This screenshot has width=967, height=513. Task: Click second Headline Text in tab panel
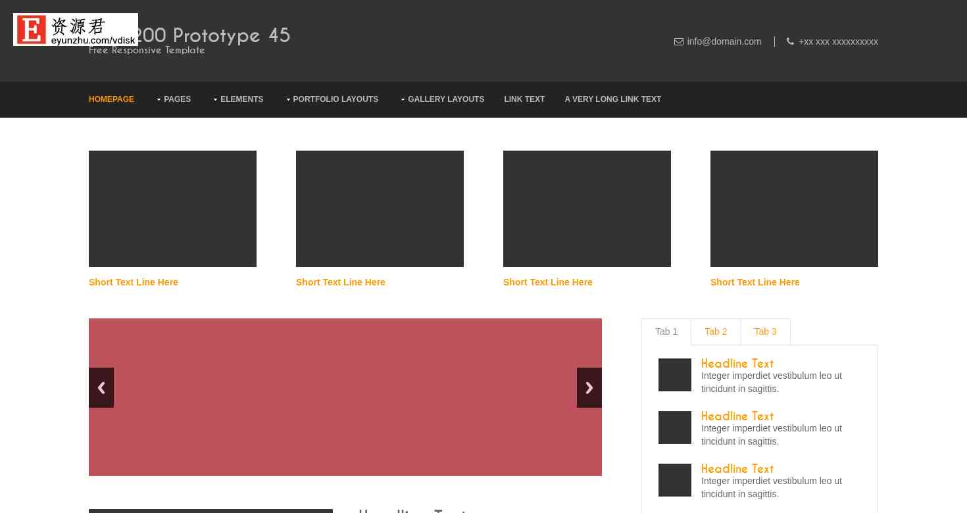737,416
